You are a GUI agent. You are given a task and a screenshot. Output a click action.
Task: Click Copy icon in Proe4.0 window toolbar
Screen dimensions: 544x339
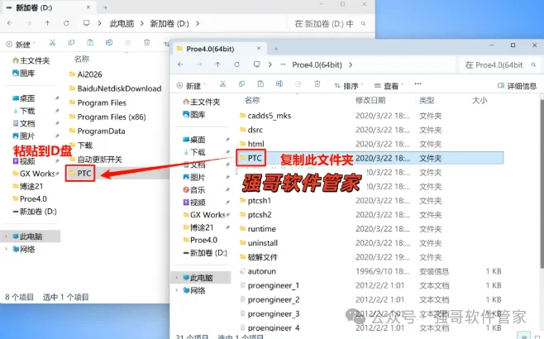(x=241, y=84)
